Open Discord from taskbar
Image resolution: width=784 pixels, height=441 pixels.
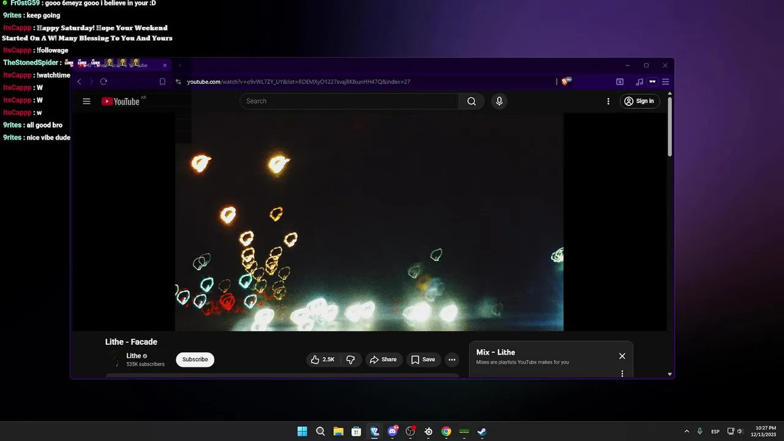pos(393,431)
